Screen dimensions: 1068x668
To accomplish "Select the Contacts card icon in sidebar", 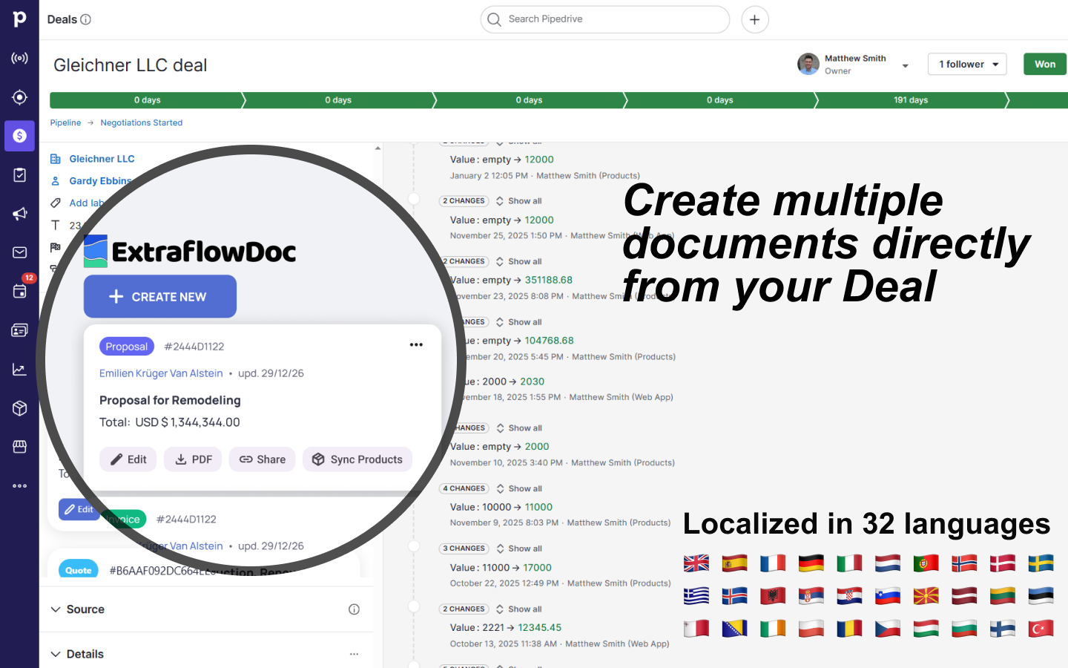I will (x=19, y=330).
